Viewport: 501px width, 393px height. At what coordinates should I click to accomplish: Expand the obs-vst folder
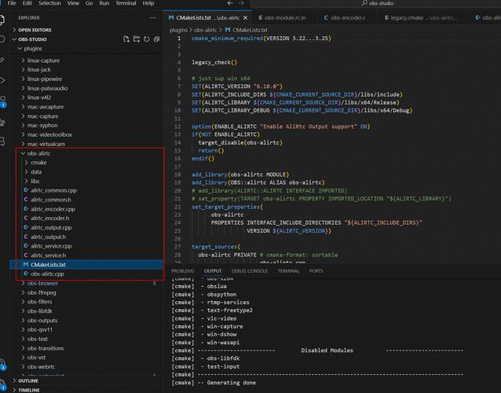[86, 358]
